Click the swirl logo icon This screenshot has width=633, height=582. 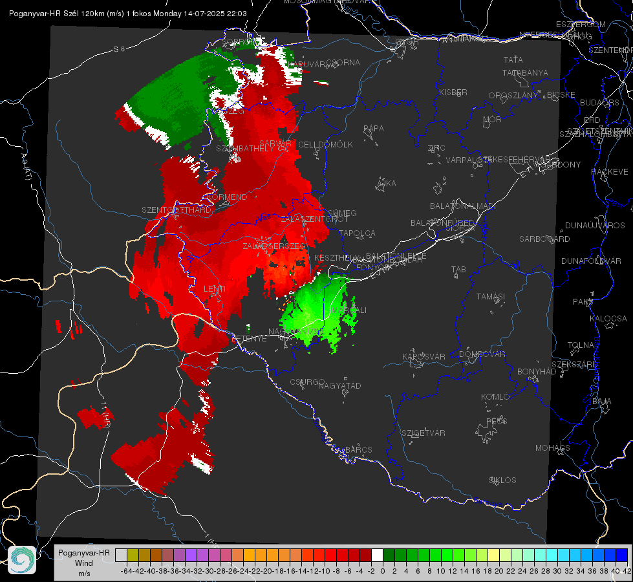22,560
